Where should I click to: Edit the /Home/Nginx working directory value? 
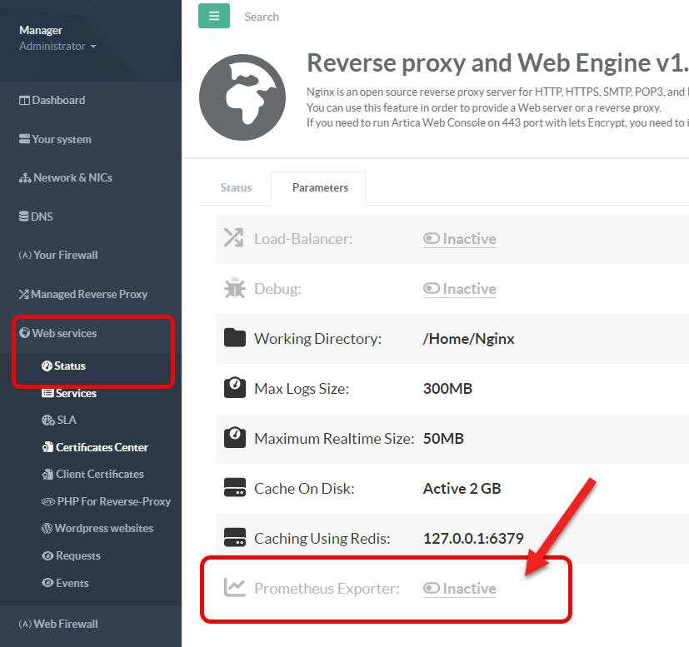(x=468, y=339)
